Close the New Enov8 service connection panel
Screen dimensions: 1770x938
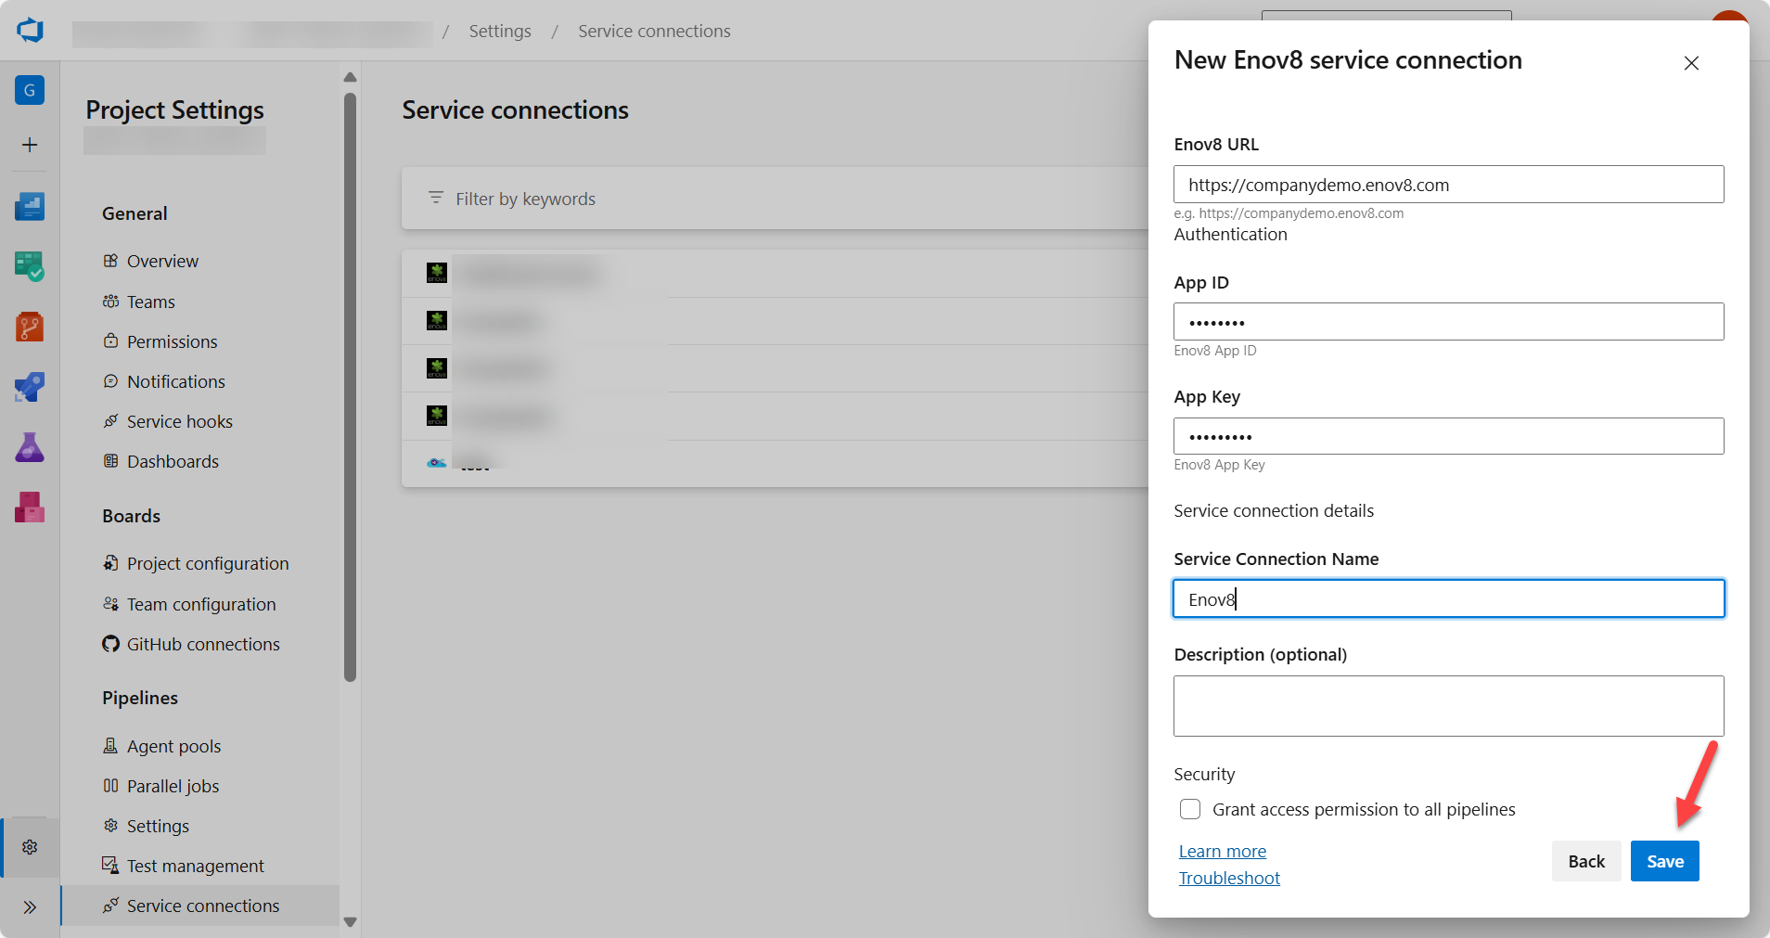click(x=1691, y=63)
